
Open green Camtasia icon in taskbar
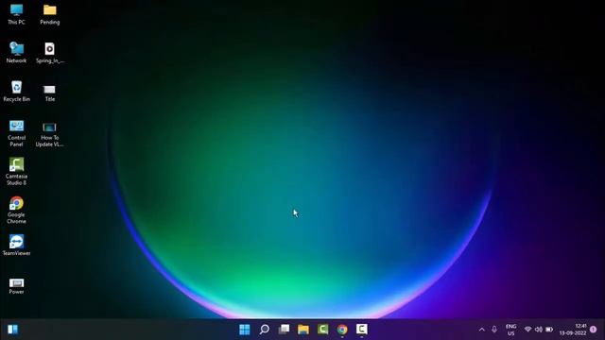[323, 330]
